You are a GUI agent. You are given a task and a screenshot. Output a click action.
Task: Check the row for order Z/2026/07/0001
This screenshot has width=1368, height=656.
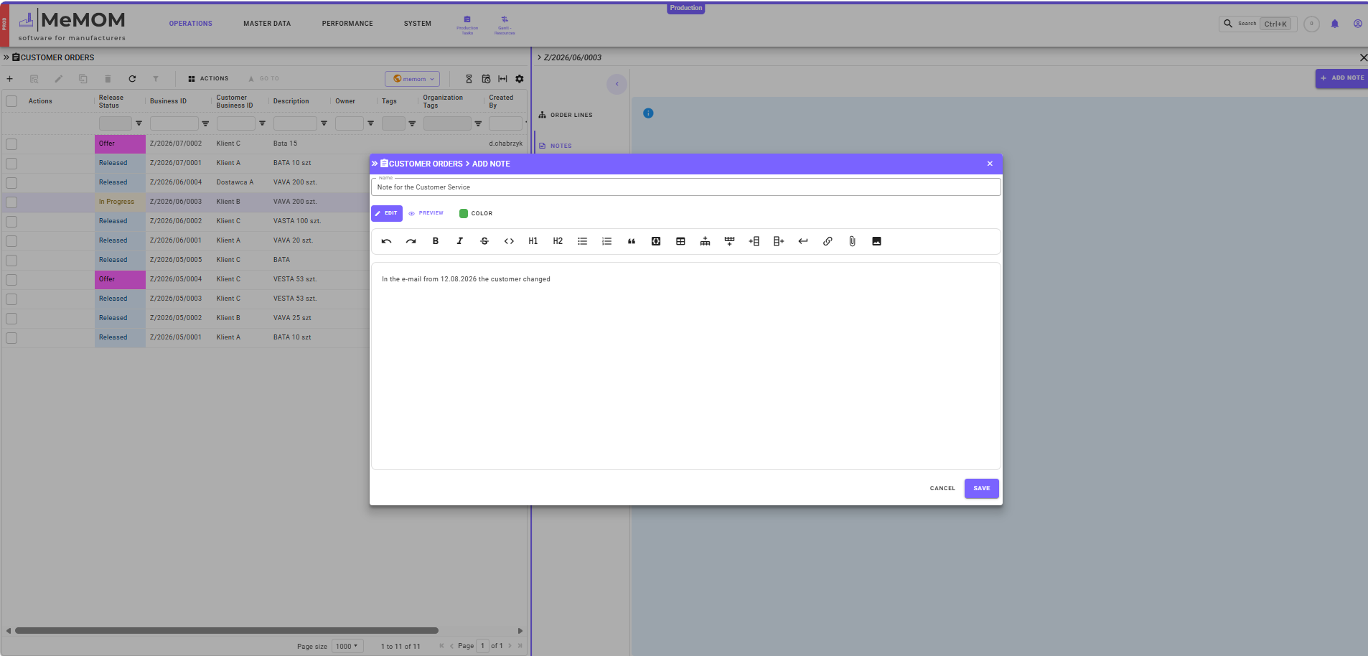click(11, 164)
